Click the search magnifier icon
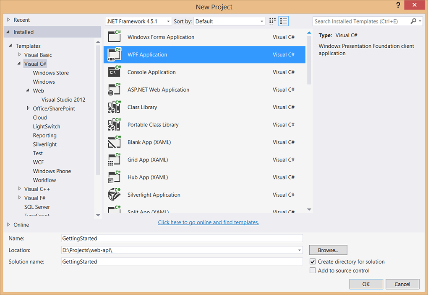428x295 pixels. point(413,21)
